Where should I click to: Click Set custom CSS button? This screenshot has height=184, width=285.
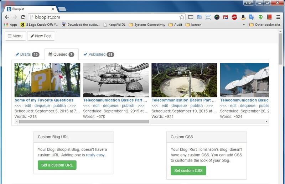coord(188,170)
